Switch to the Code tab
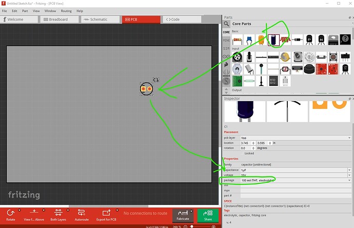Screen dimensions: 354x228 click(182, 20)
